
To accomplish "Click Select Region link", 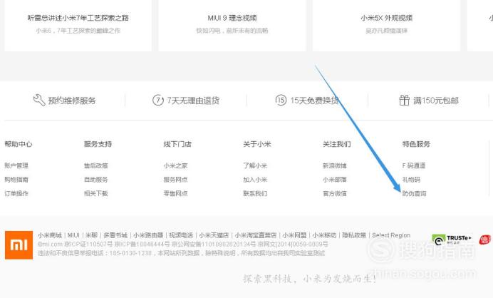I will point(391,235).
